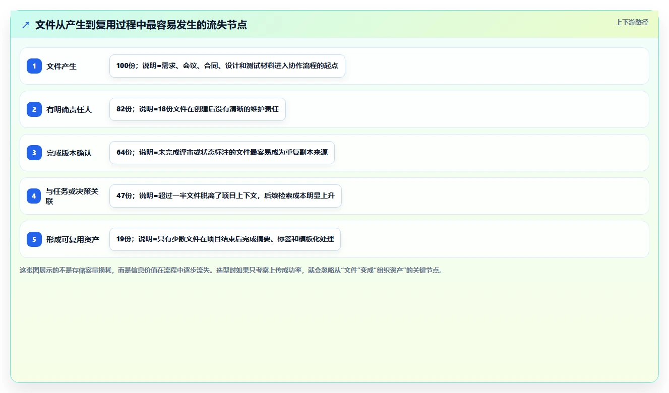The image size is (669, 393).
Task: Select the 与任务或决策关联 step label
Action: (72, 196)
